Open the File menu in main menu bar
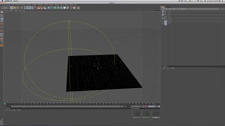Image resolution: width=225 pixels, height=126 pixels. pos(1,5)
